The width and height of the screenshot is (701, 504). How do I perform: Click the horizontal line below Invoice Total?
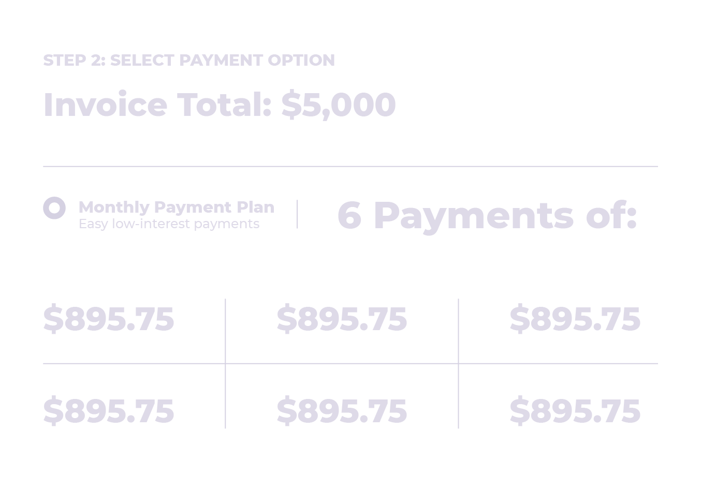(350, 167)
